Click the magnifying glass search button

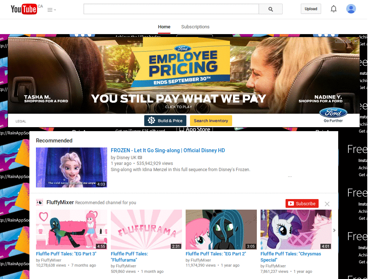click(x=270, y=9)
